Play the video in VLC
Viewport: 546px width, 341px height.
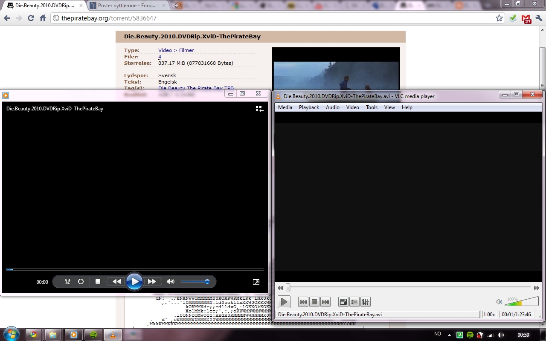click(x=284, y=302)
